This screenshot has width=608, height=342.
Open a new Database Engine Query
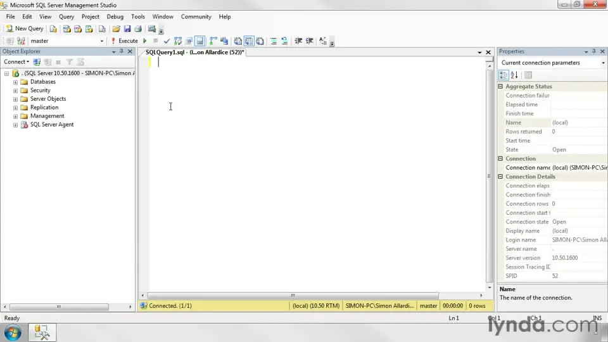click(x=53, y=28)
